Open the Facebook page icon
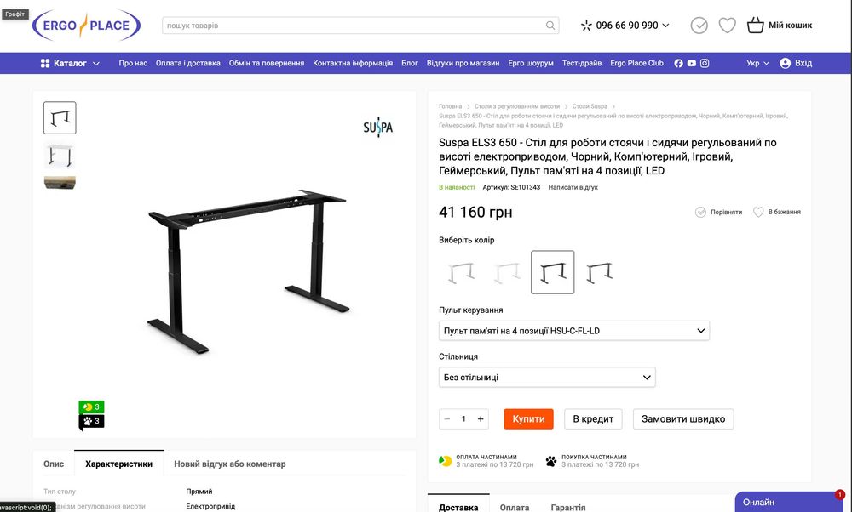The image size is (852, 512). 679,63
